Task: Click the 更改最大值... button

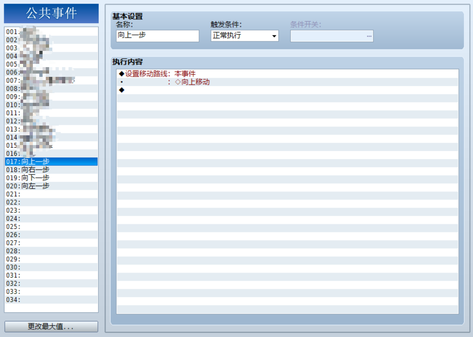Action: 51,327
